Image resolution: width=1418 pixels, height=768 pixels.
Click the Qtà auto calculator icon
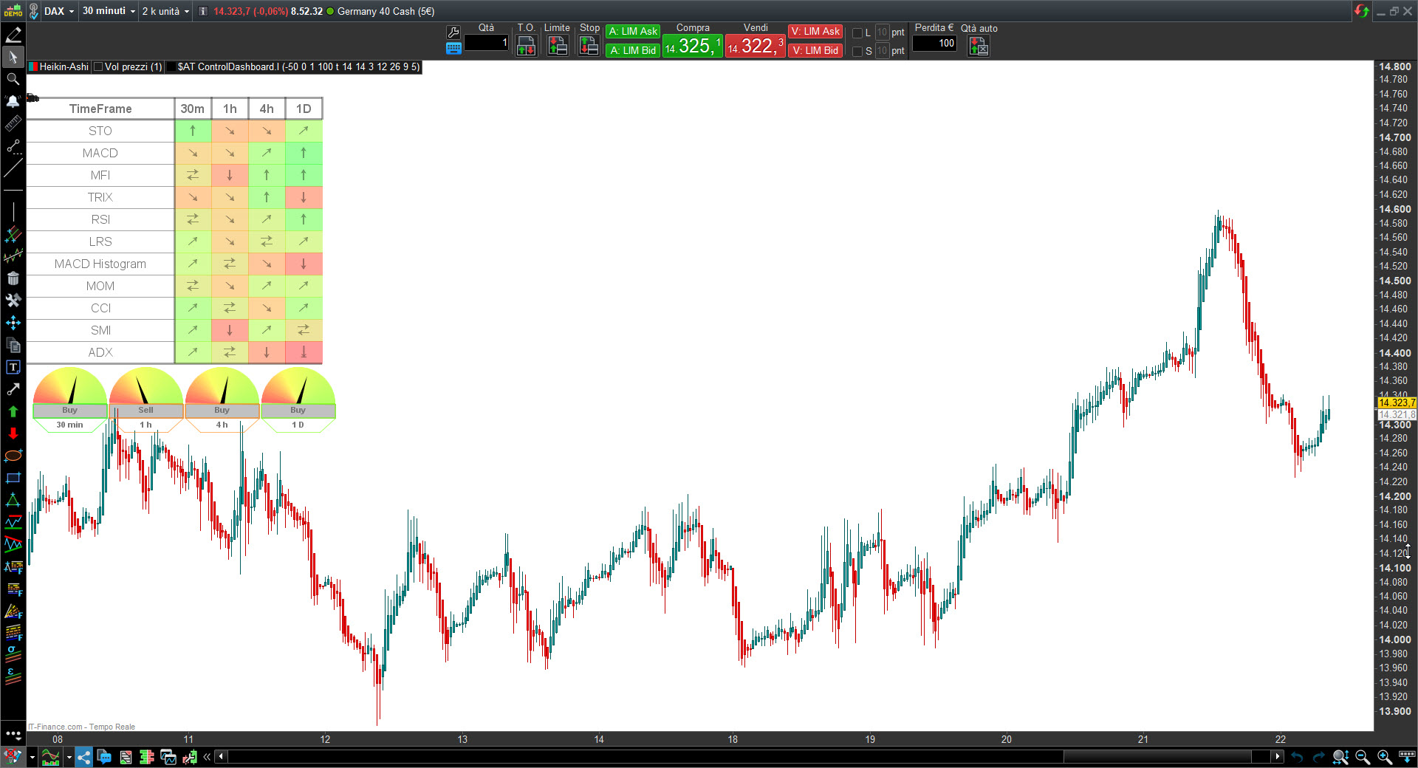(x=979, y=46)
